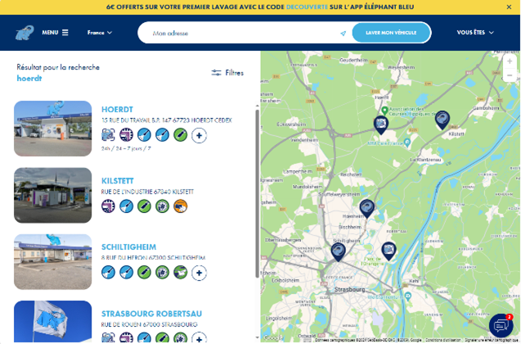This screenshot has width=521, height=344.
Task: Click Hoerdt's first blue pressure-lance icon
Action: click(x=144, y=135)
